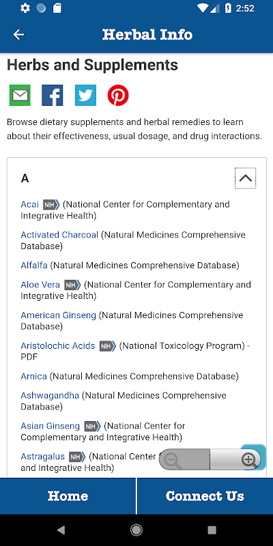
Task: Share the page via email icon
Action: pos(20,95)
